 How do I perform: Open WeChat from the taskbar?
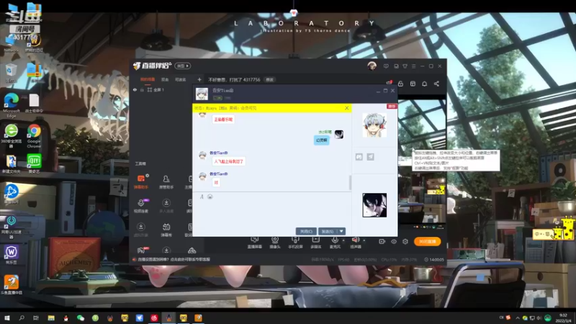(81, 318)
